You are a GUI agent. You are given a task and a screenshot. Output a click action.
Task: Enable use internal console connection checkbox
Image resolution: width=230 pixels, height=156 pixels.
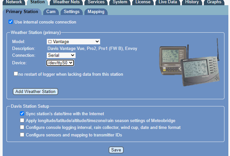coord(10,22)
